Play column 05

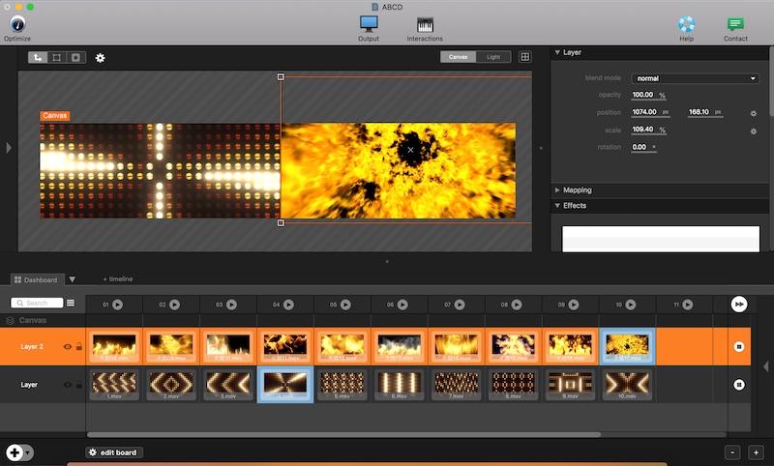pyautogui.click(x=345, y=305)
